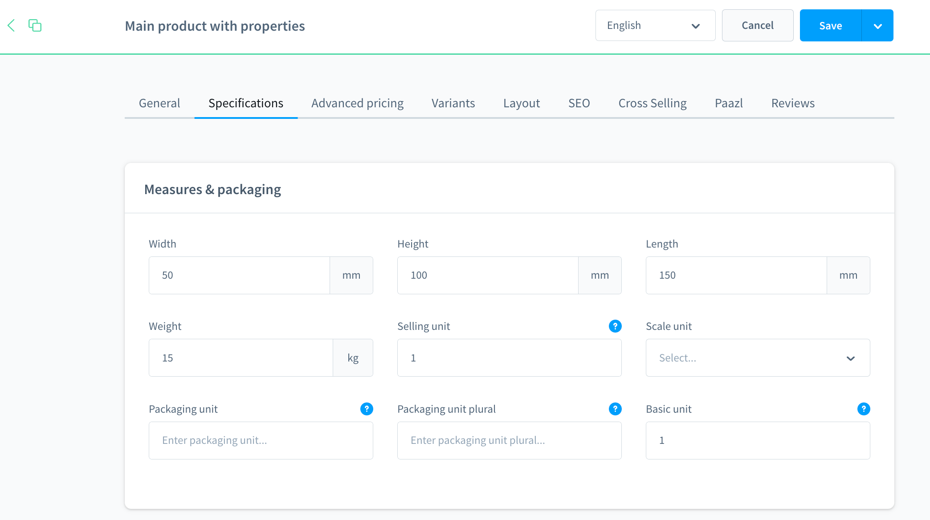Click the Weight field showing 15
This screenshot has height=520, width=930.
pos(241,358)
